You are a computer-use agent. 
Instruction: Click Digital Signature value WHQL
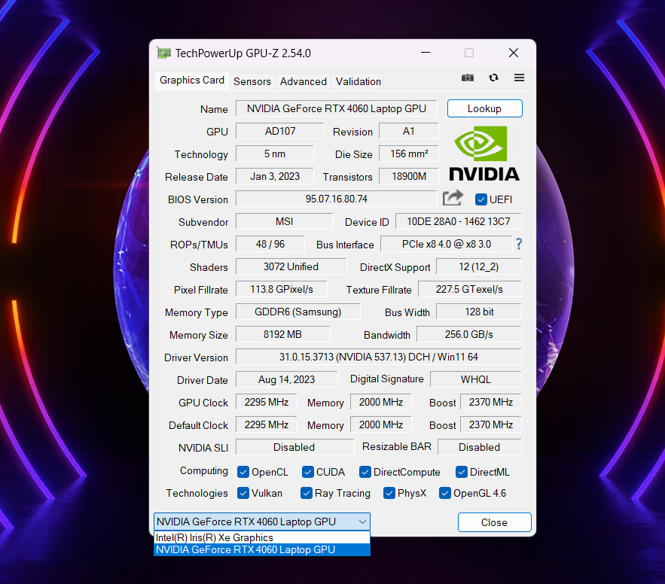point(475,379)
